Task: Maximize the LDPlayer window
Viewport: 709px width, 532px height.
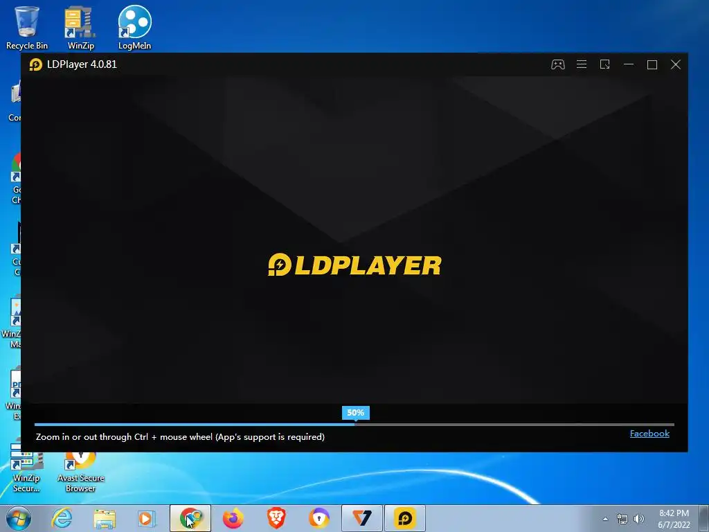Action: click(x=652, y=64)
